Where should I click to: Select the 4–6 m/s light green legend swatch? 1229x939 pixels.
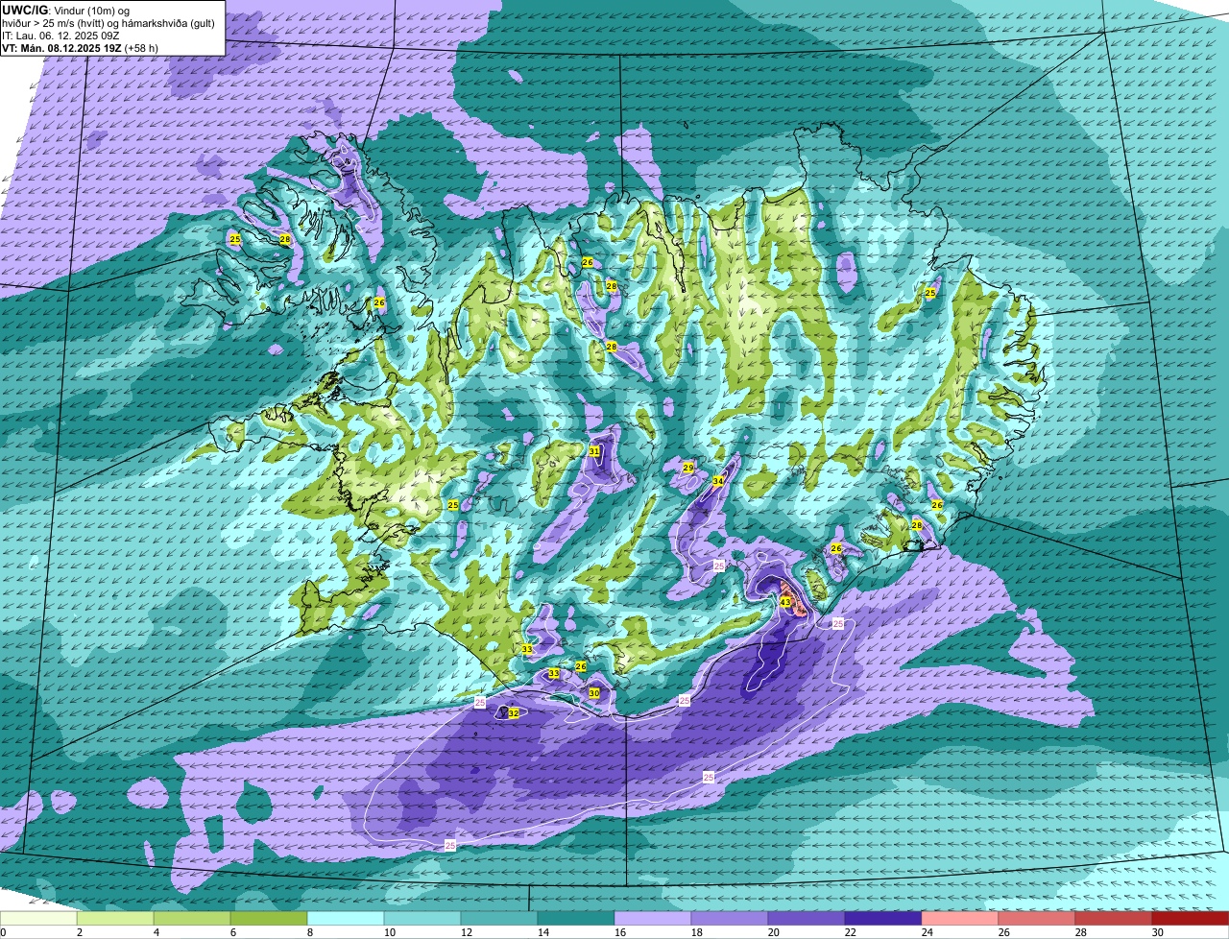[192, 919]
